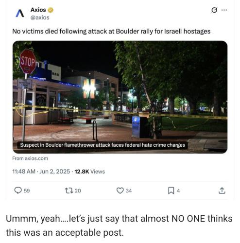Screen dimensions: 240x243
Task: Open the Axios display name profile
Action: tap(38, 10)
